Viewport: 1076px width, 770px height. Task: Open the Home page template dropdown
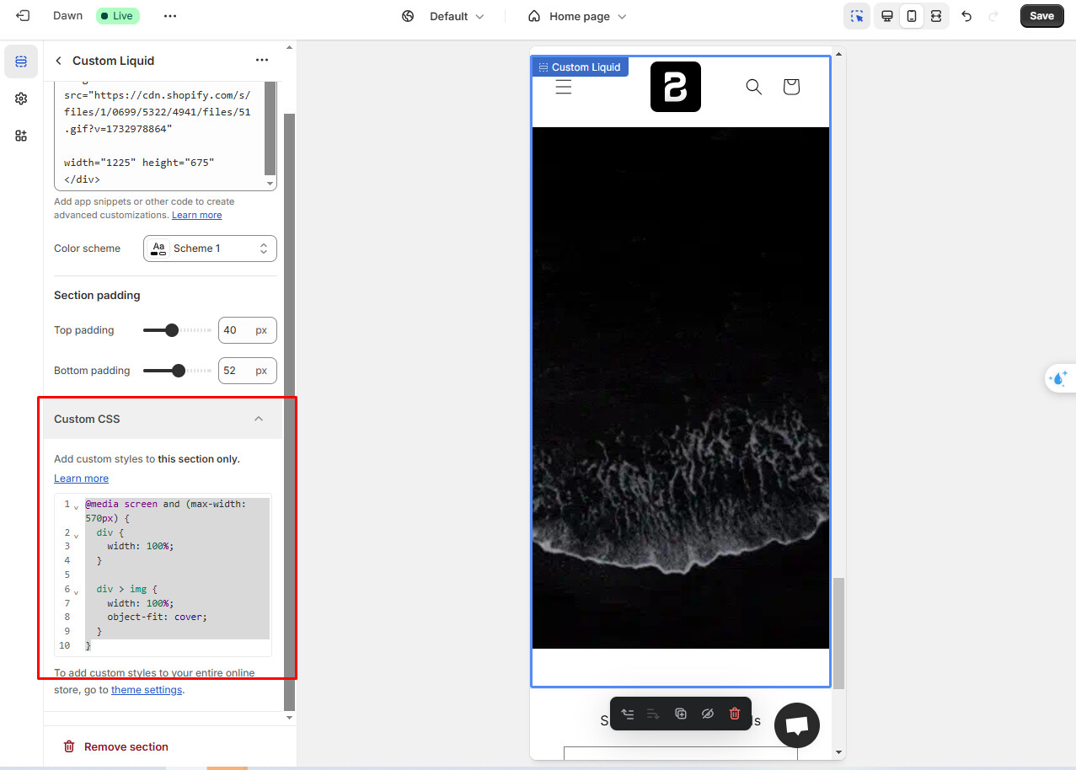click(x=578, y=16)
